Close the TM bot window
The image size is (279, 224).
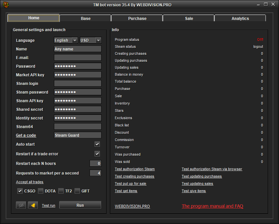[273, 4]
